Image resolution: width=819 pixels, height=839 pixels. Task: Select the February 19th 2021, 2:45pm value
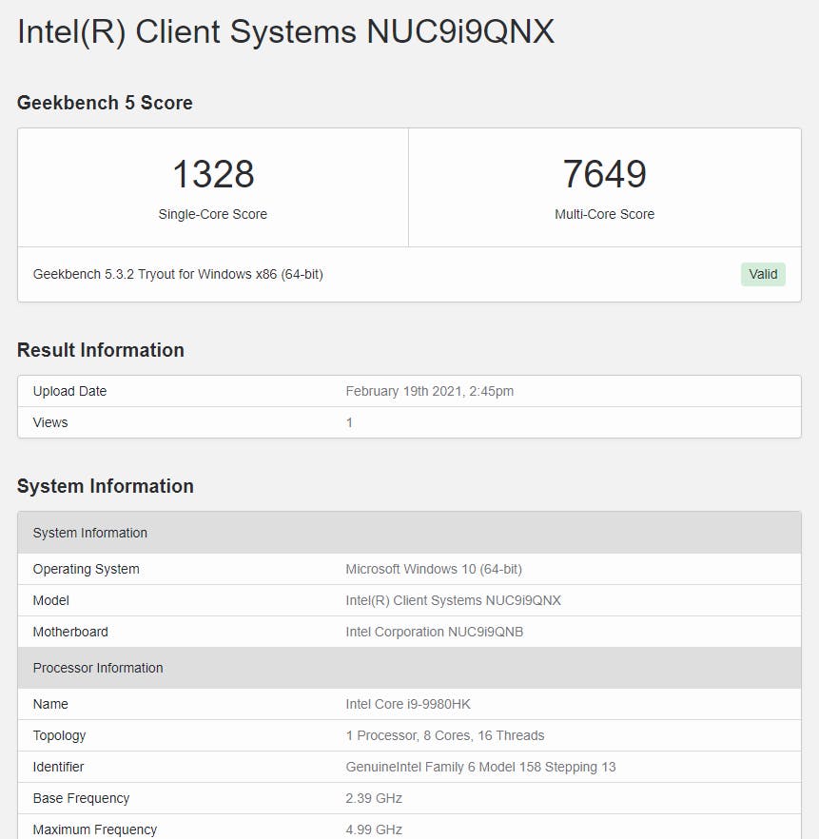[430, 391]
